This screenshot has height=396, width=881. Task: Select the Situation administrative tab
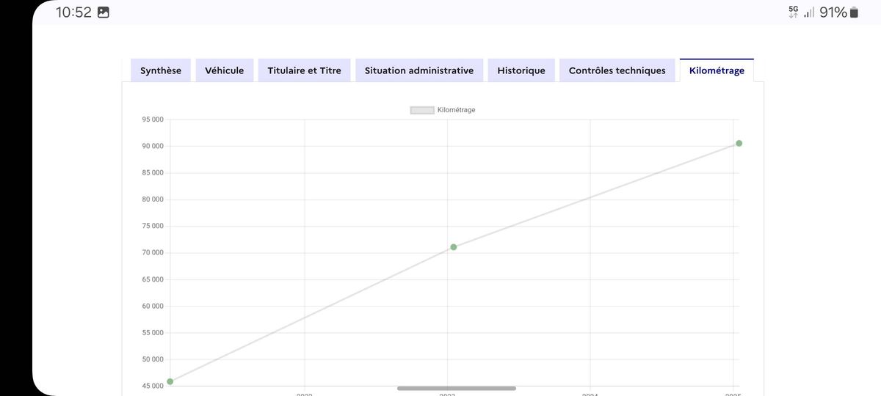tap(419, 70)
